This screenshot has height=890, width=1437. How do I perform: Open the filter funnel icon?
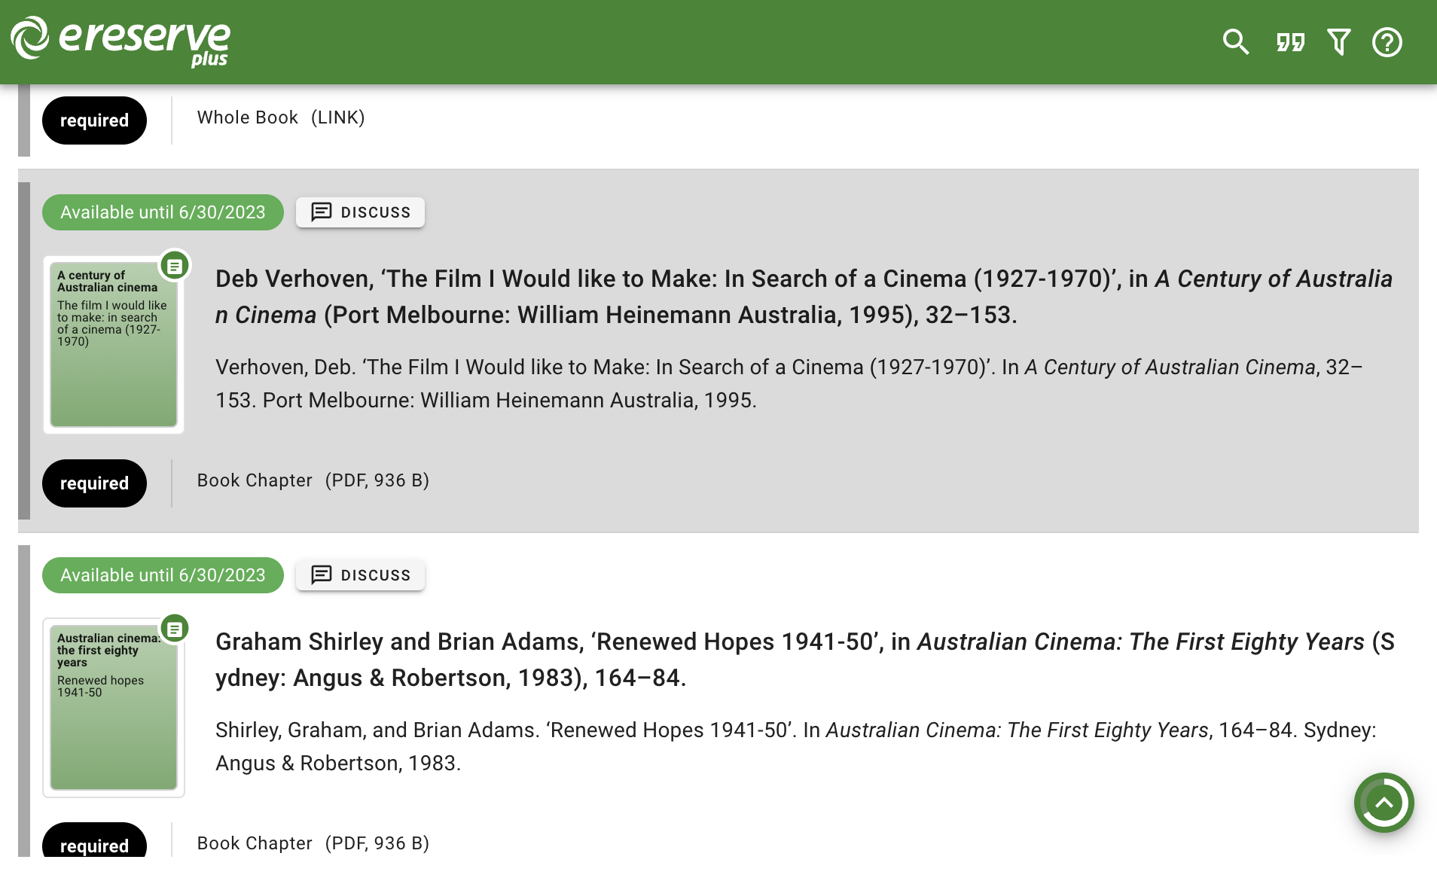point(1339,42)
